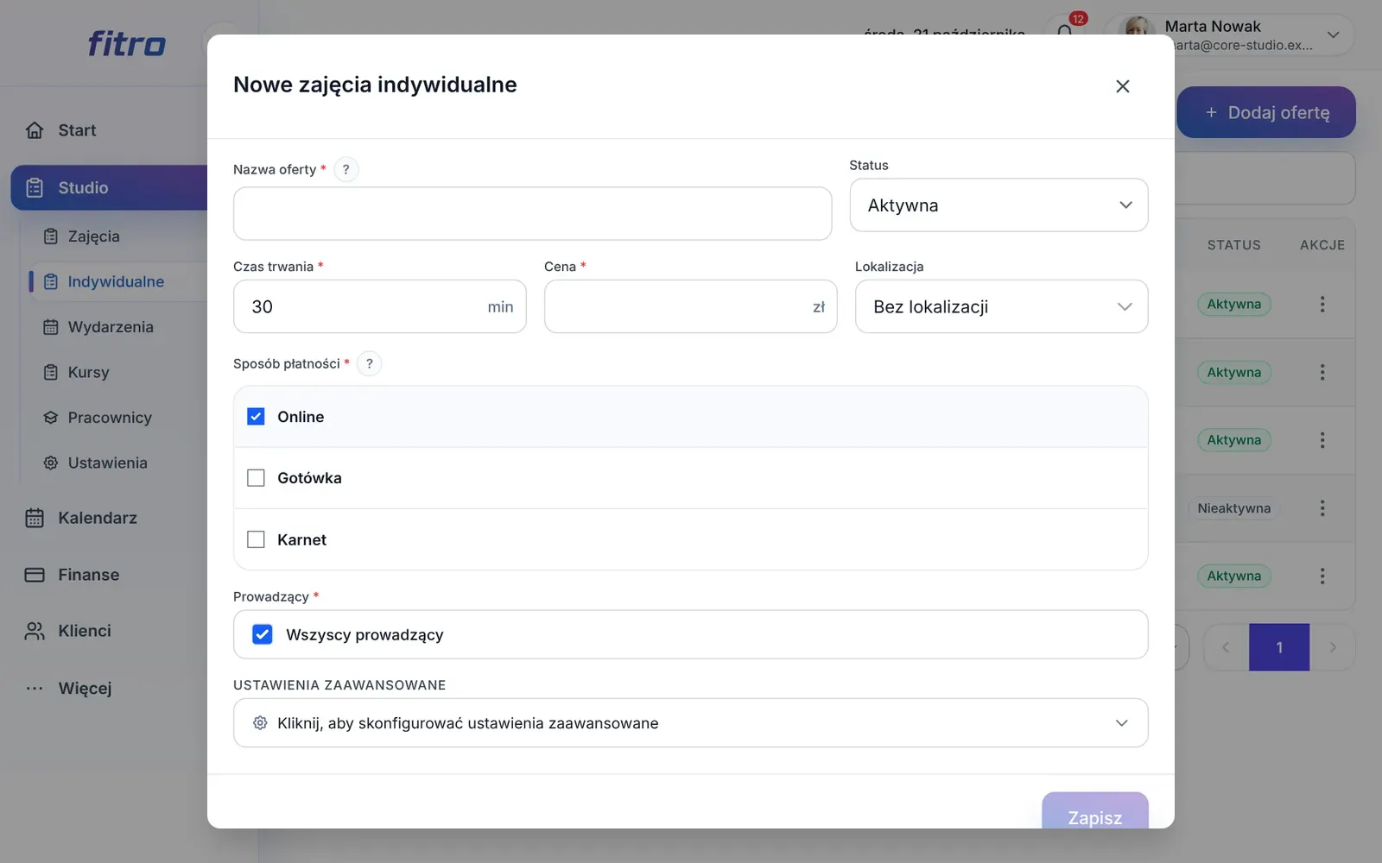Open actions menu for second Aktywna row
The image size is (1382, 863).
1322,372
